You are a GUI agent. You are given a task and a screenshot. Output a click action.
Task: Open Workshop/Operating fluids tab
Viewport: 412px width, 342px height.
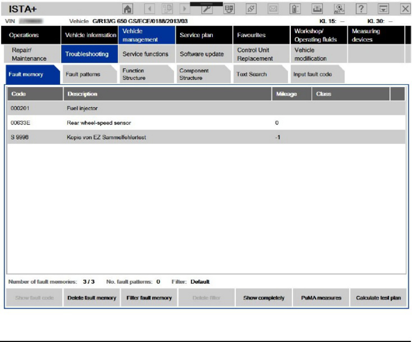click(319, 35)
